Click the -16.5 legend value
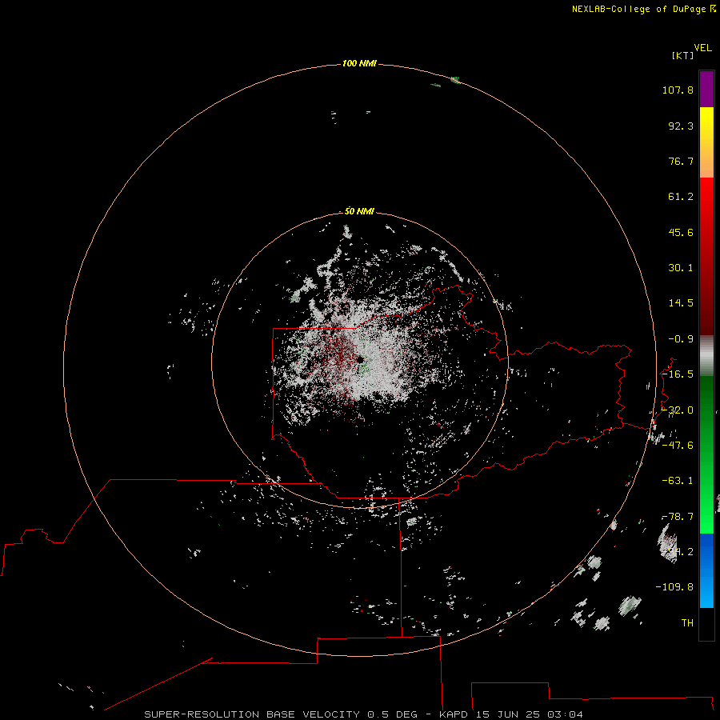Viewport: 720px width, 720px height. [678, 374]
